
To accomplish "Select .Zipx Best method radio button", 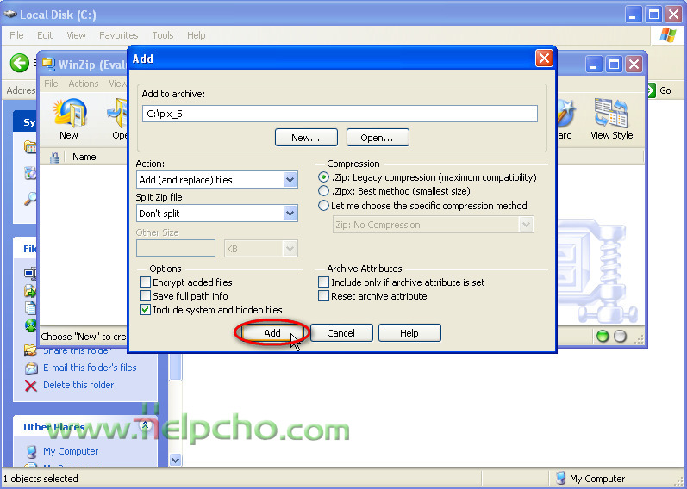I will click(323, 191).
